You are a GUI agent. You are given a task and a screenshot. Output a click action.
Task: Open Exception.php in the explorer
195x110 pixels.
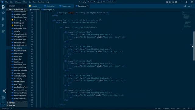click(19, 42)
